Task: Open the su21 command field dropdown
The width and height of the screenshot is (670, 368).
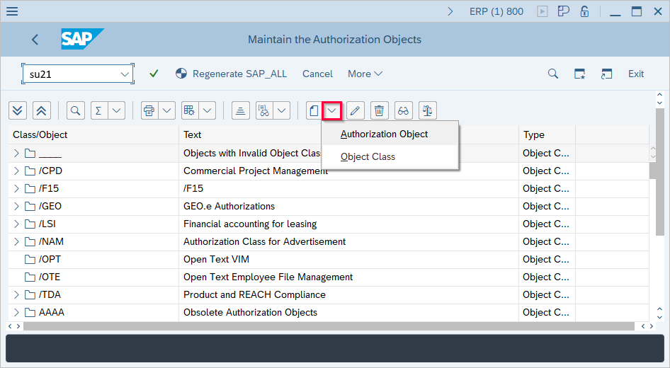Action: [x=125, y=74]
